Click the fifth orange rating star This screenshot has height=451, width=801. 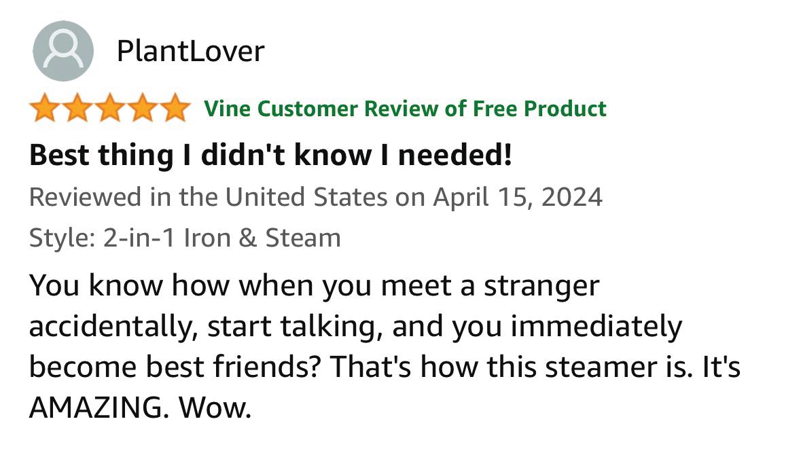pos(175,109)
